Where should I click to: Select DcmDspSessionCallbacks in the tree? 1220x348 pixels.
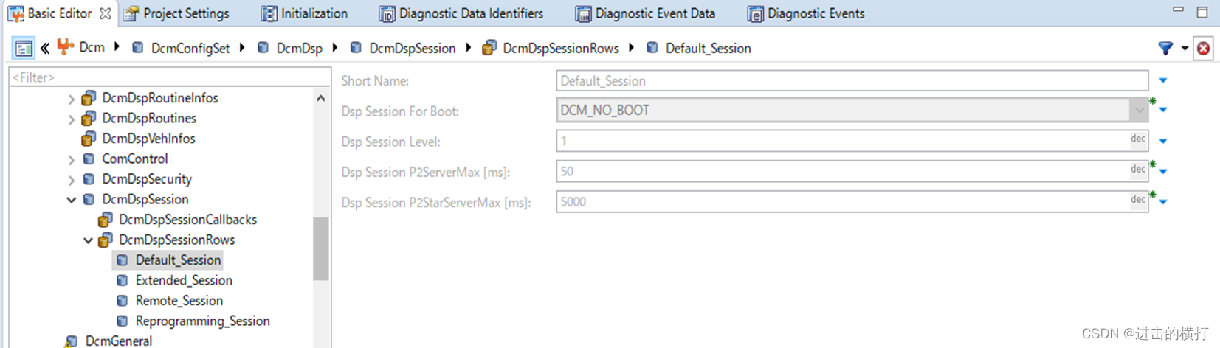(x=188, y=219)
